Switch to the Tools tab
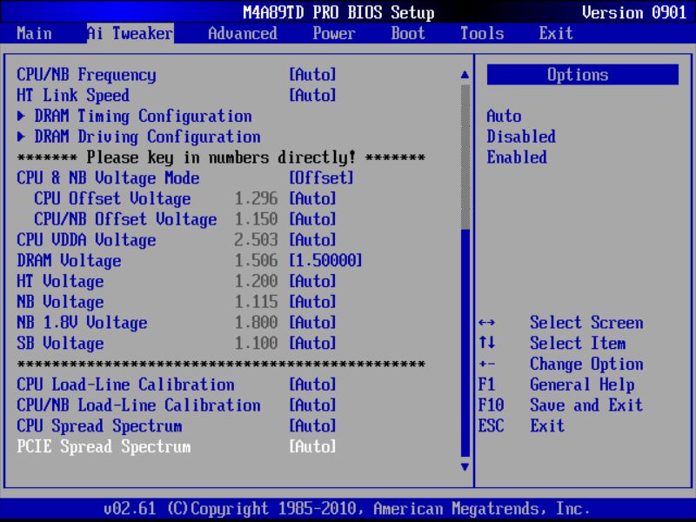This screenshot has height=522, width=696. point(481,33)
